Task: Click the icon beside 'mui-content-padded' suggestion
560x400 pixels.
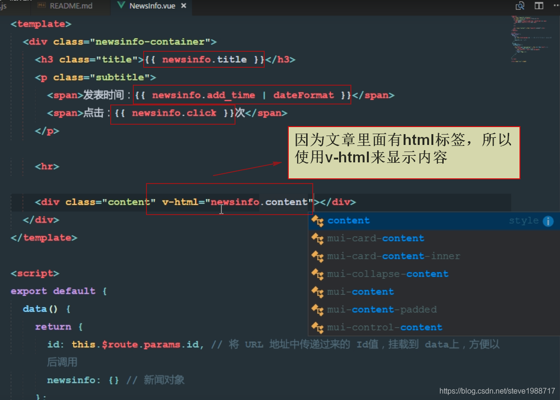Action: 317,310
